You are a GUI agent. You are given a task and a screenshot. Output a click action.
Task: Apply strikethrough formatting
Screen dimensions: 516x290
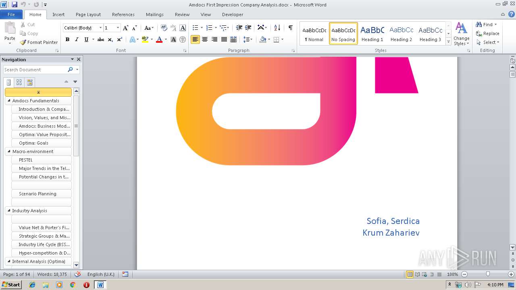pyautogui.click(x=101, y=39)
